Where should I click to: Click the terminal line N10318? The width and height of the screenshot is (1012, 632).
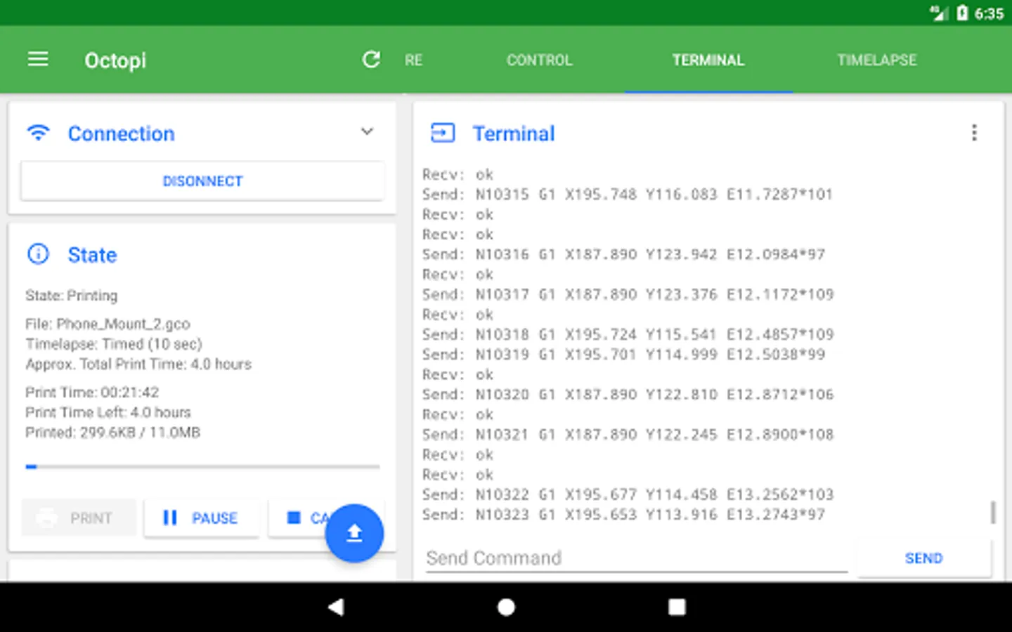coord(628,334)
